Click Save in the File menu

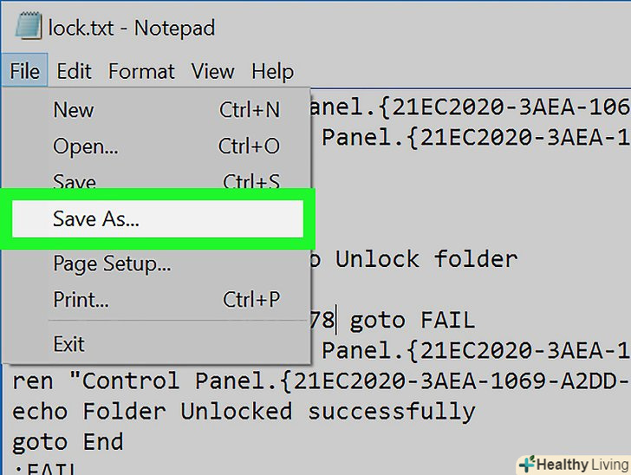coord(75,182)
